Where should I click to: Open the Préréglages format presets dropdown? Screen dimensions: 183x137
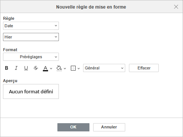[31, 57]
